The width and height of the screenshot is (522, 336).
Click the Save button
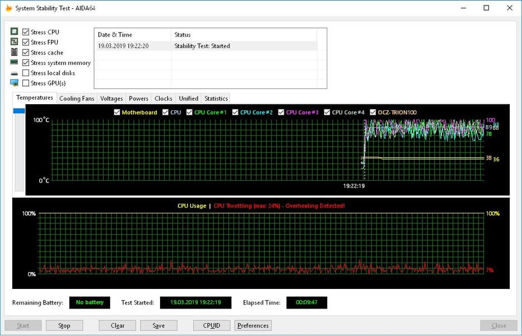coord(158,325)
